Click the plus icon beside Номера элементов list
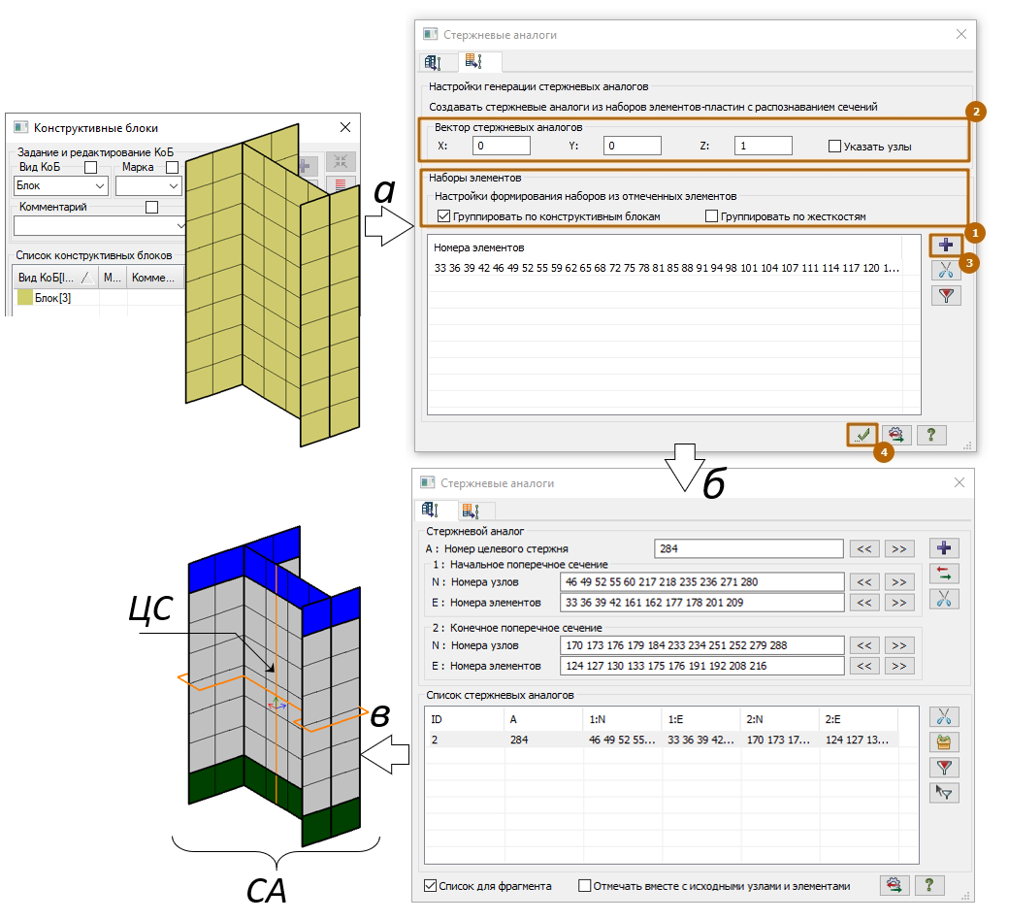This screenshot has width=1009, height=921. 945,245
